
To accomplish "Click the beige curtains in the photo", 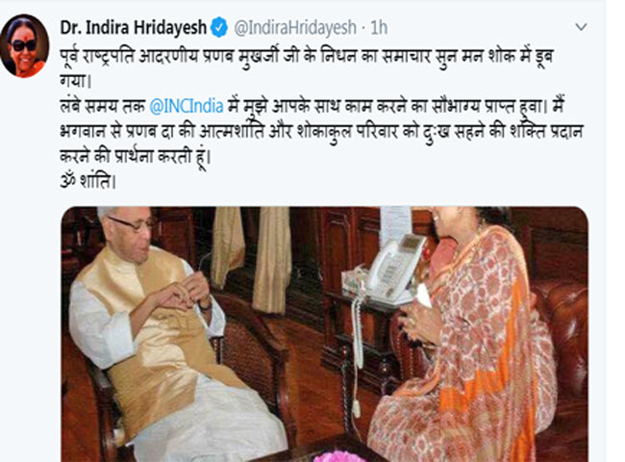I will [x=253, y=255].
